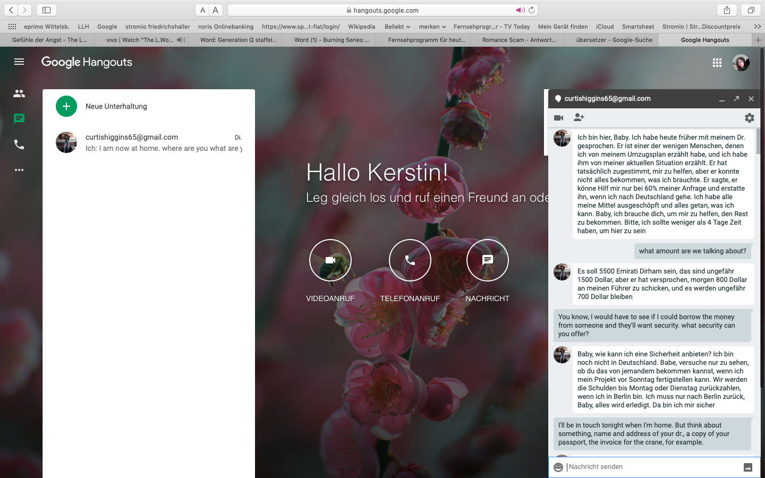Click the TELEFONANRUF circle button
The image size is (765, 478).
coord(410,260)
